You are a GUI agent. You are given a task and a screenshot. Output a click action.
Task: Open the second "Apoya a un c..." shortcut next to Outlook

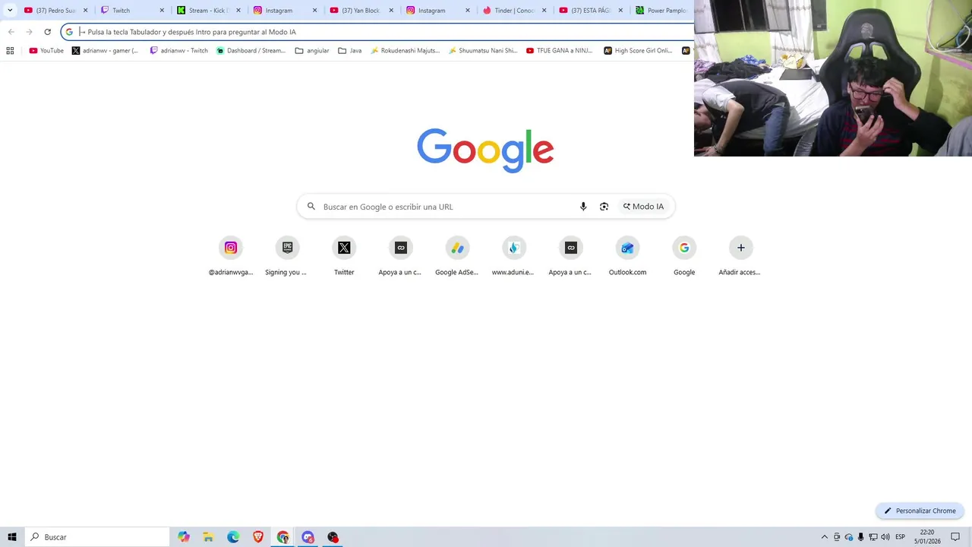tap(571, 257)
